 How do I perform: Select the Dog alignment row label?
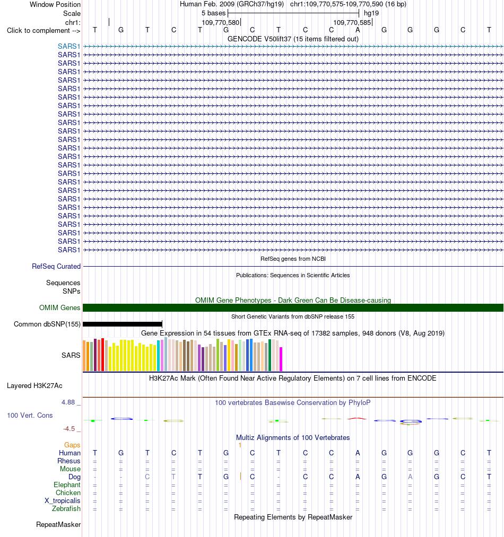click(x=74, y=477)
